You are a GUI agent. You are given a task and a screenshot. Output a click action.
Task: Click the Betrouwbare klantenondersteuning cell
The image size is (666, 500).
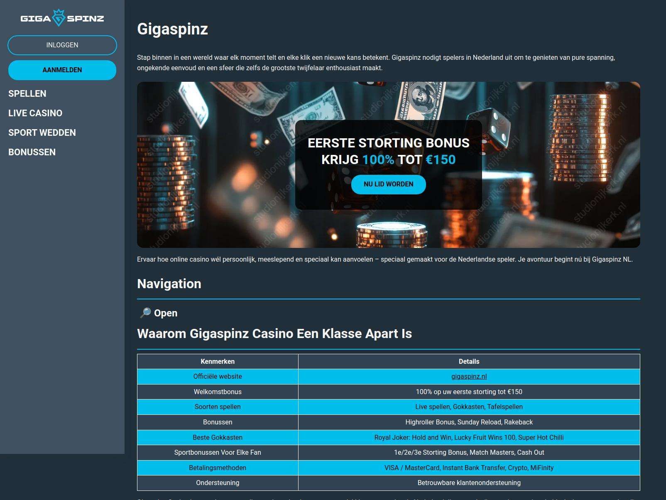[469, 483]
